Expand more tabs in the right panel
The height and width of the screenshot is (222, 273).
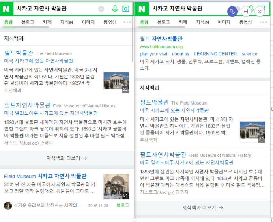pyautogui.click(x=262, y=22)
